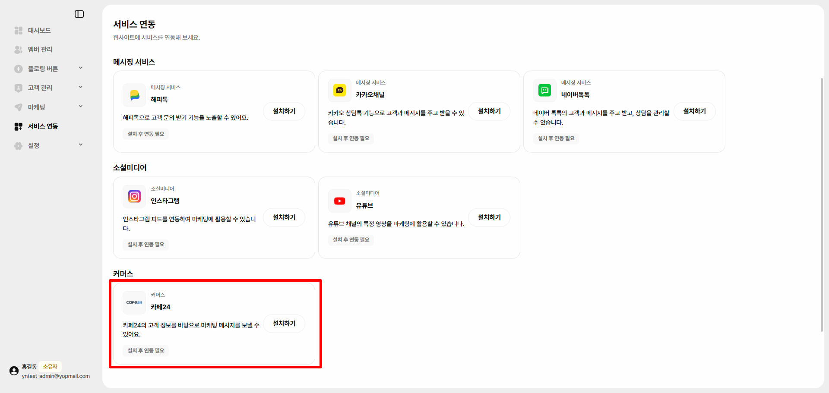Install 해피톡 with 설치하기 button
This screenshot has height=393, width=829.
284,111
